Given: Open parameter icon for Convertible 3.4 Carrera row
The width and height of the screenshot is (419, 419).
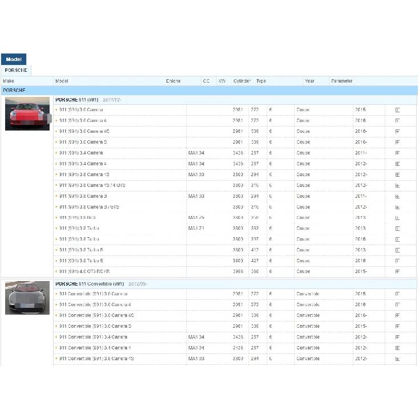Looking at the screenshot, I should (397, 337).
